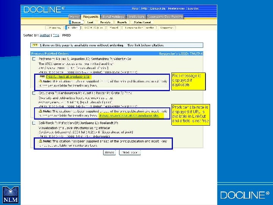Click the warning icon under the Groudieva citation
This screenshot has height=205, width=273.
41,111
